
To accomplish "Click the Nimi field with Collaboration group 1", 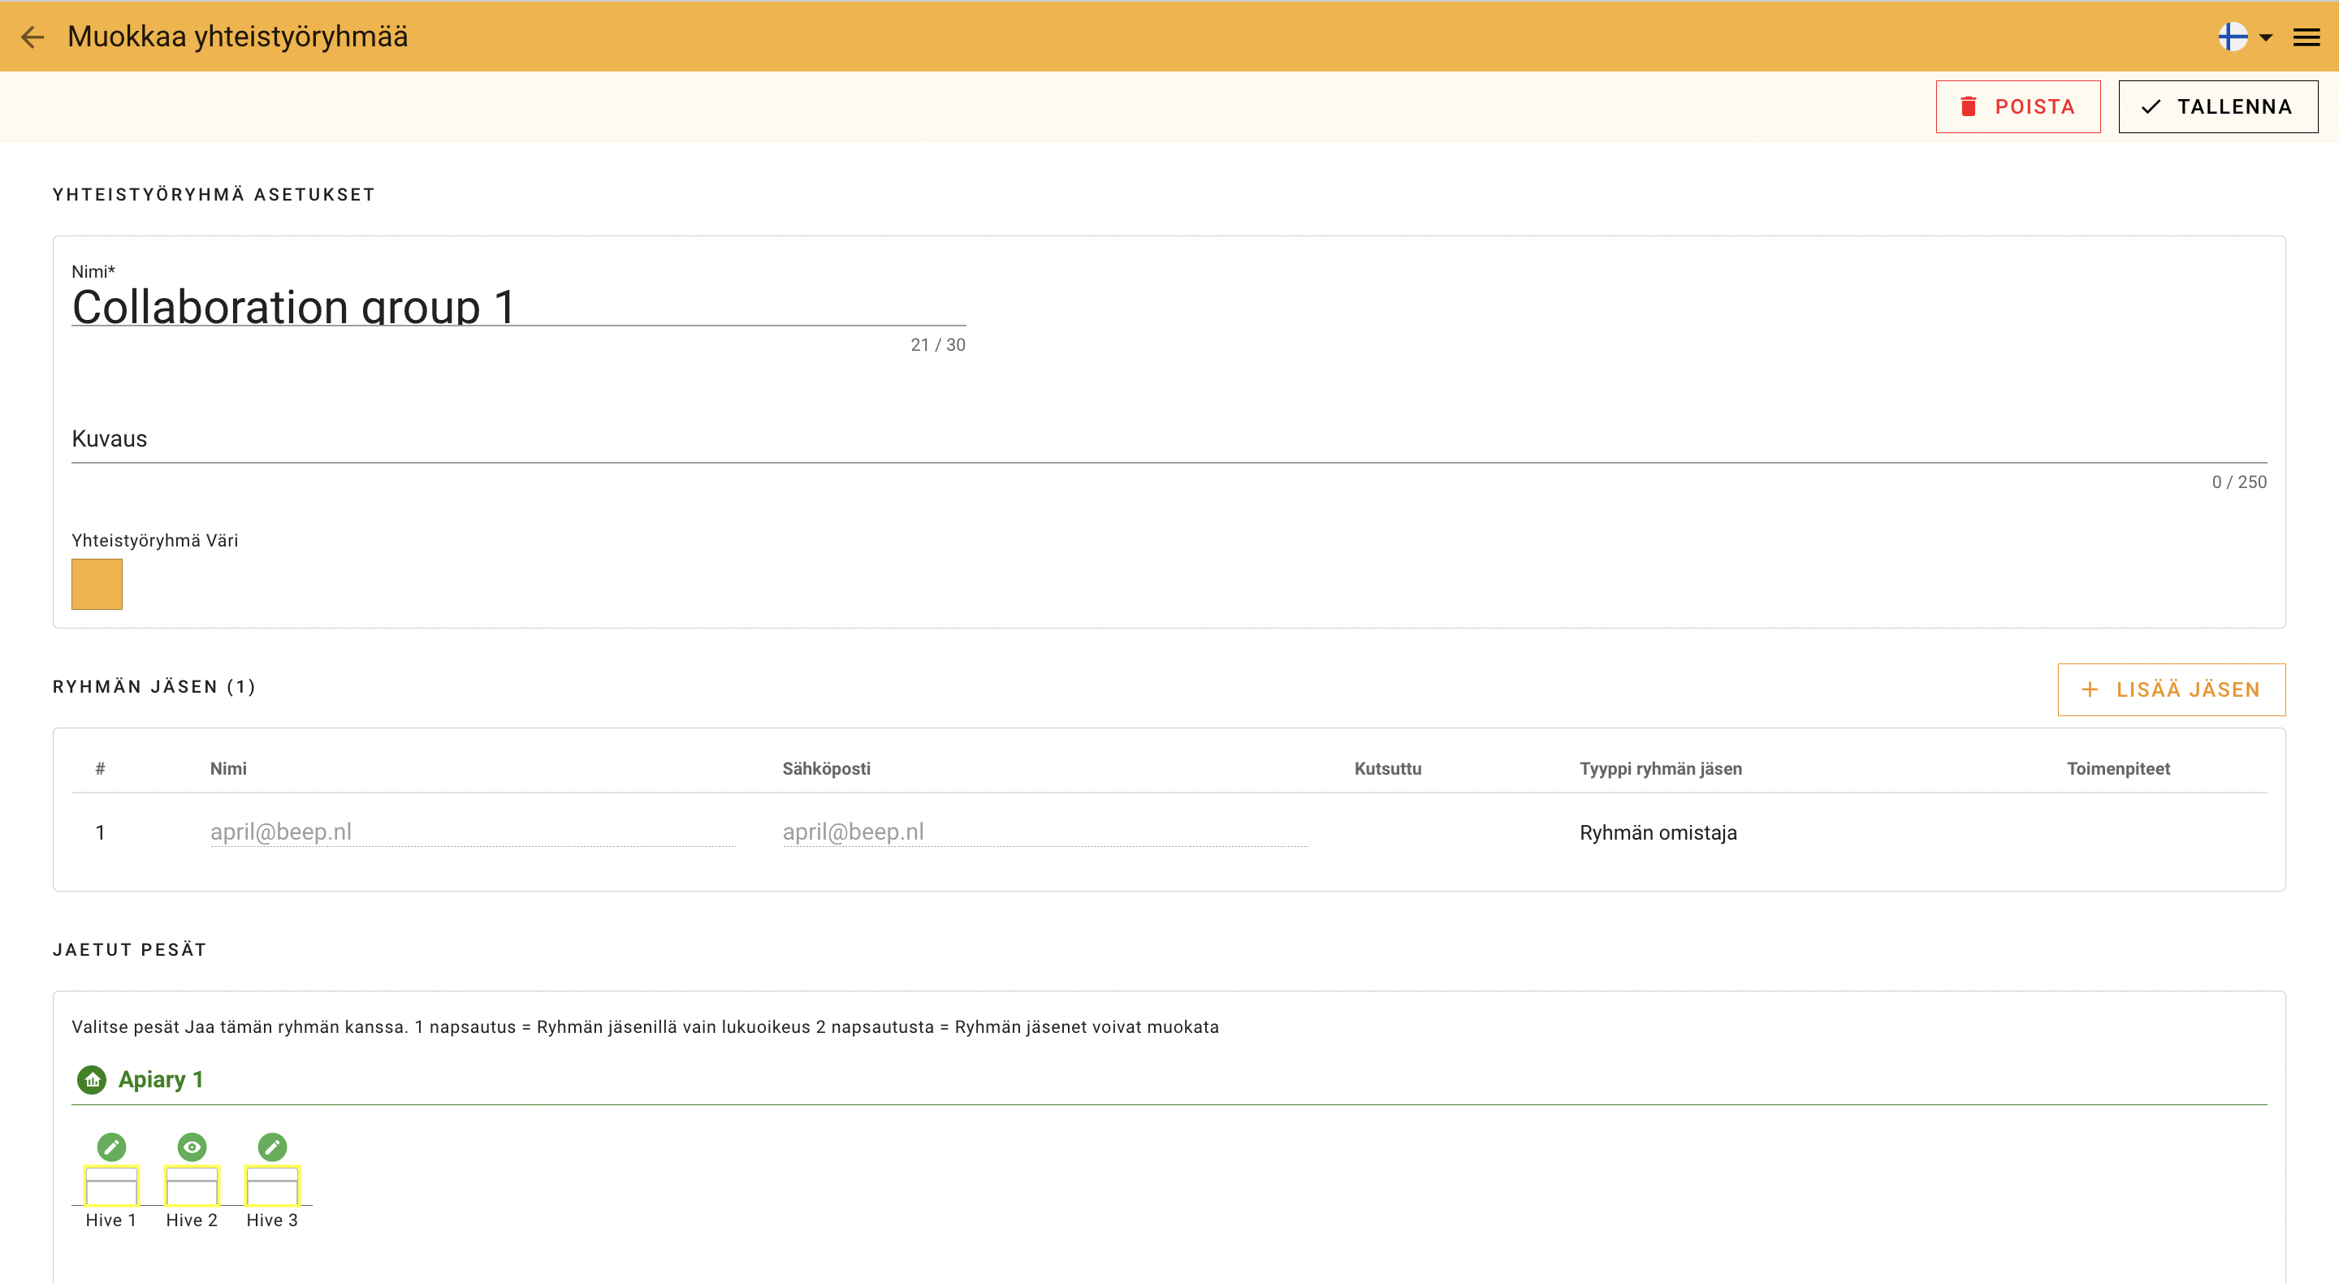I will (x=517, y=306).
